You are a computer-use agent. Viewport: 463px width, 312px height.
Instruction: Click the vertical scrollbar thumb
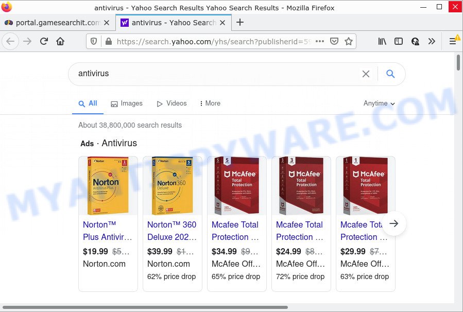point(458,62)
